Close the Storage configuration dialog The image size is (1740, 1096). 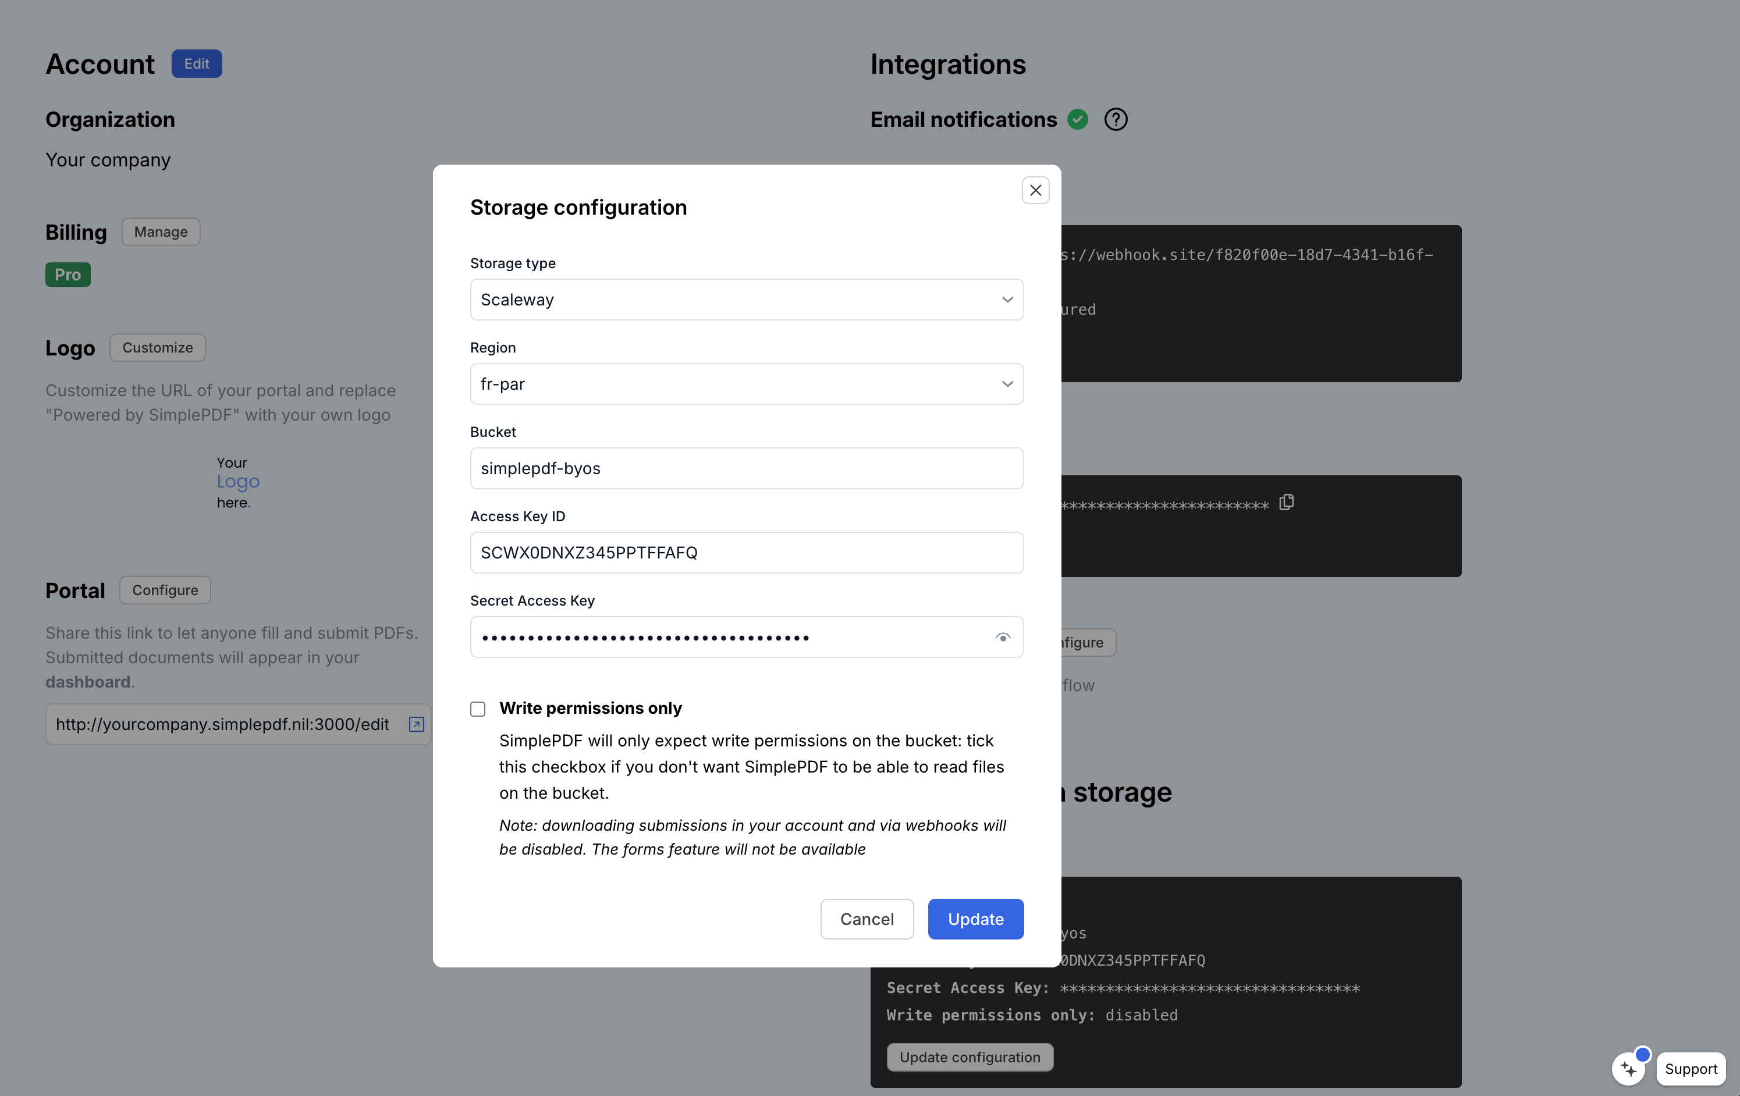(x=1035, y=191)
